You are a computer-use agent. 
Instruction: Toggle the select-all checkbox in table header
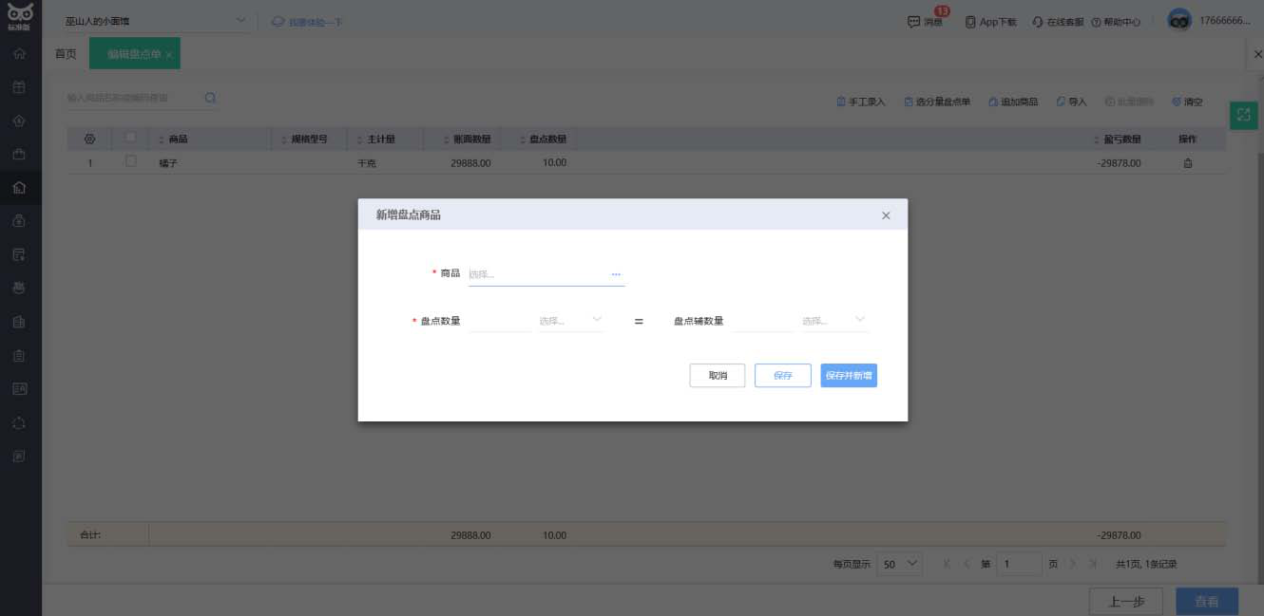pyautogui.click(x=131, y=139)
